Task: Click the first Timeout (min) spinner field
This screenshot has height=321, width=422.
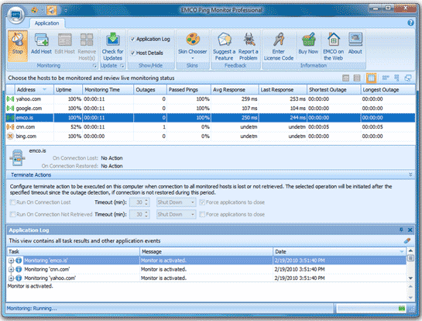Action: [139, 202]
